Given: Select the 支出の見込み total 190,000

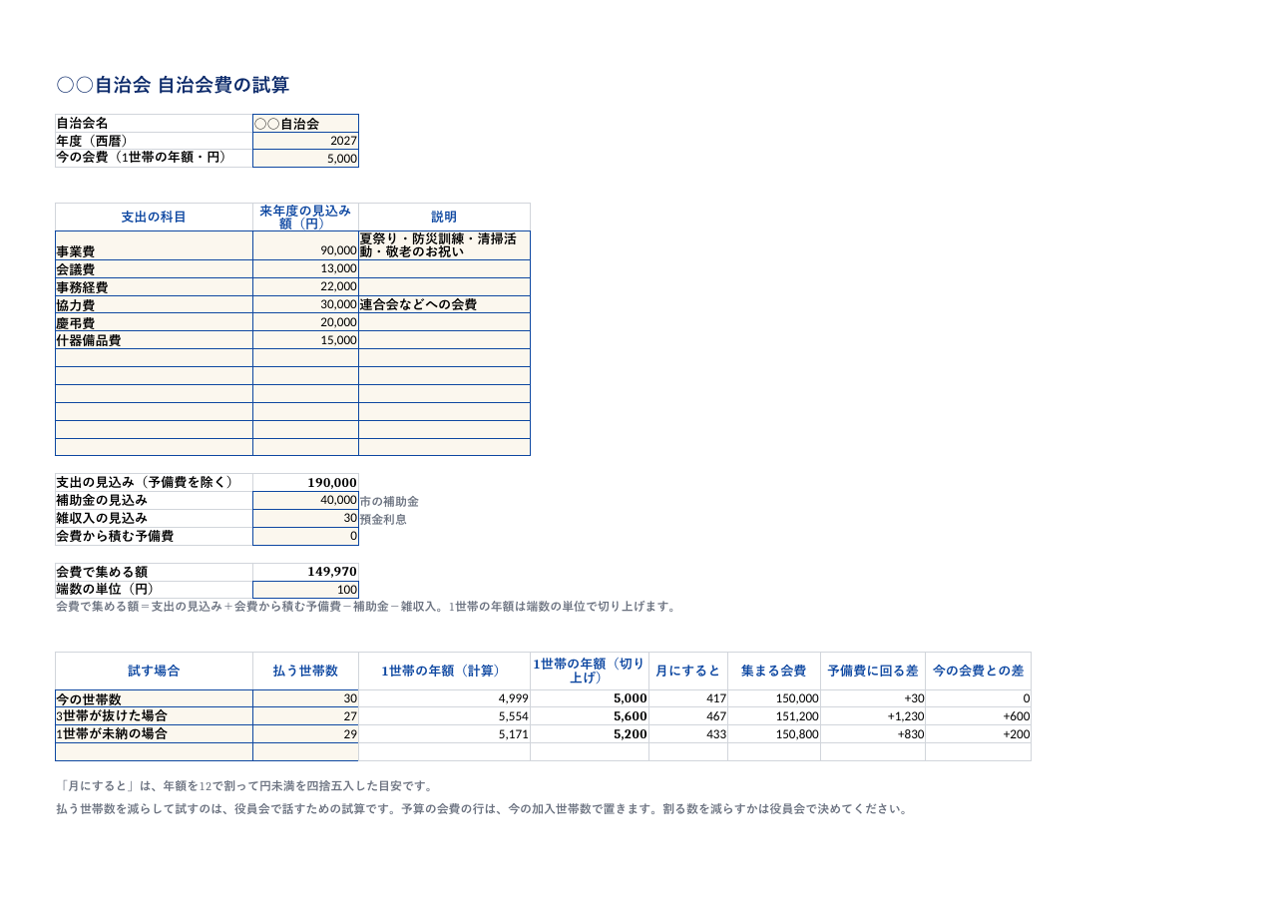Looking at the screenshot, I should 305,483.
